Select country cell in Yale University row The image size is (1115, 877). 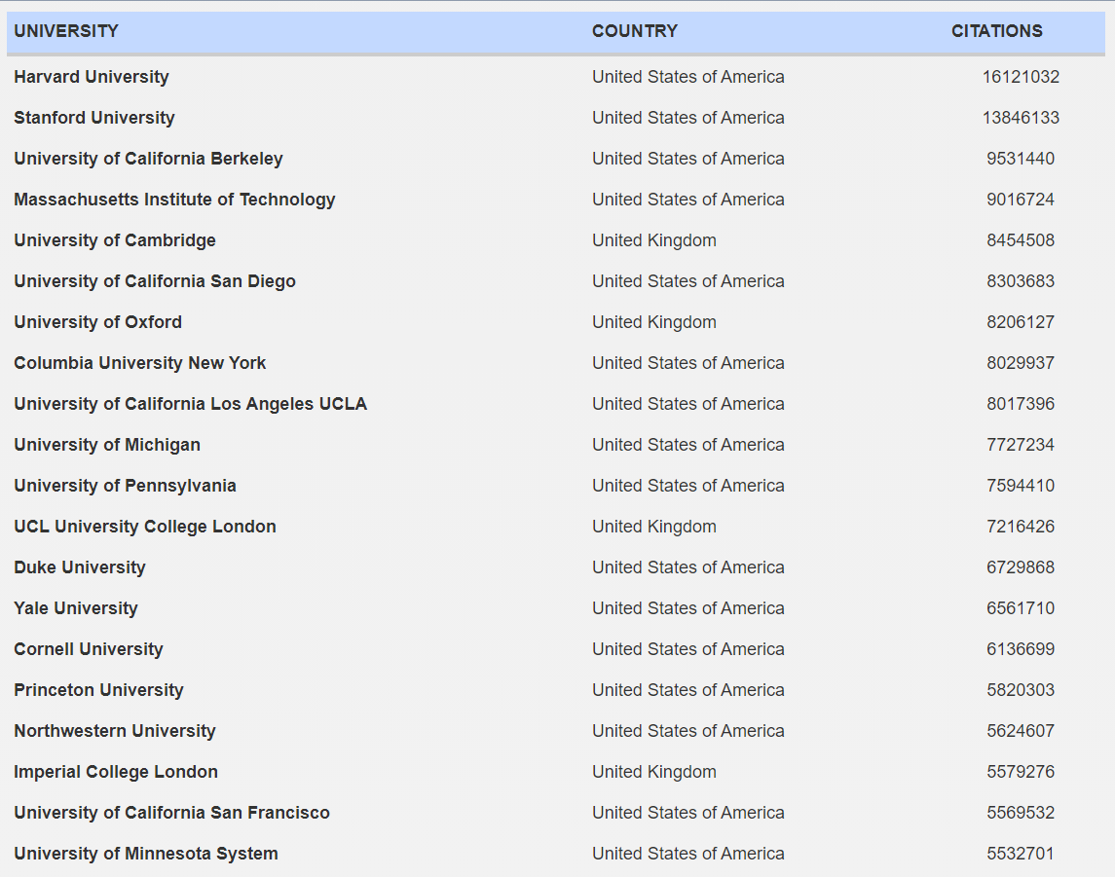click(x=688, y=608)
